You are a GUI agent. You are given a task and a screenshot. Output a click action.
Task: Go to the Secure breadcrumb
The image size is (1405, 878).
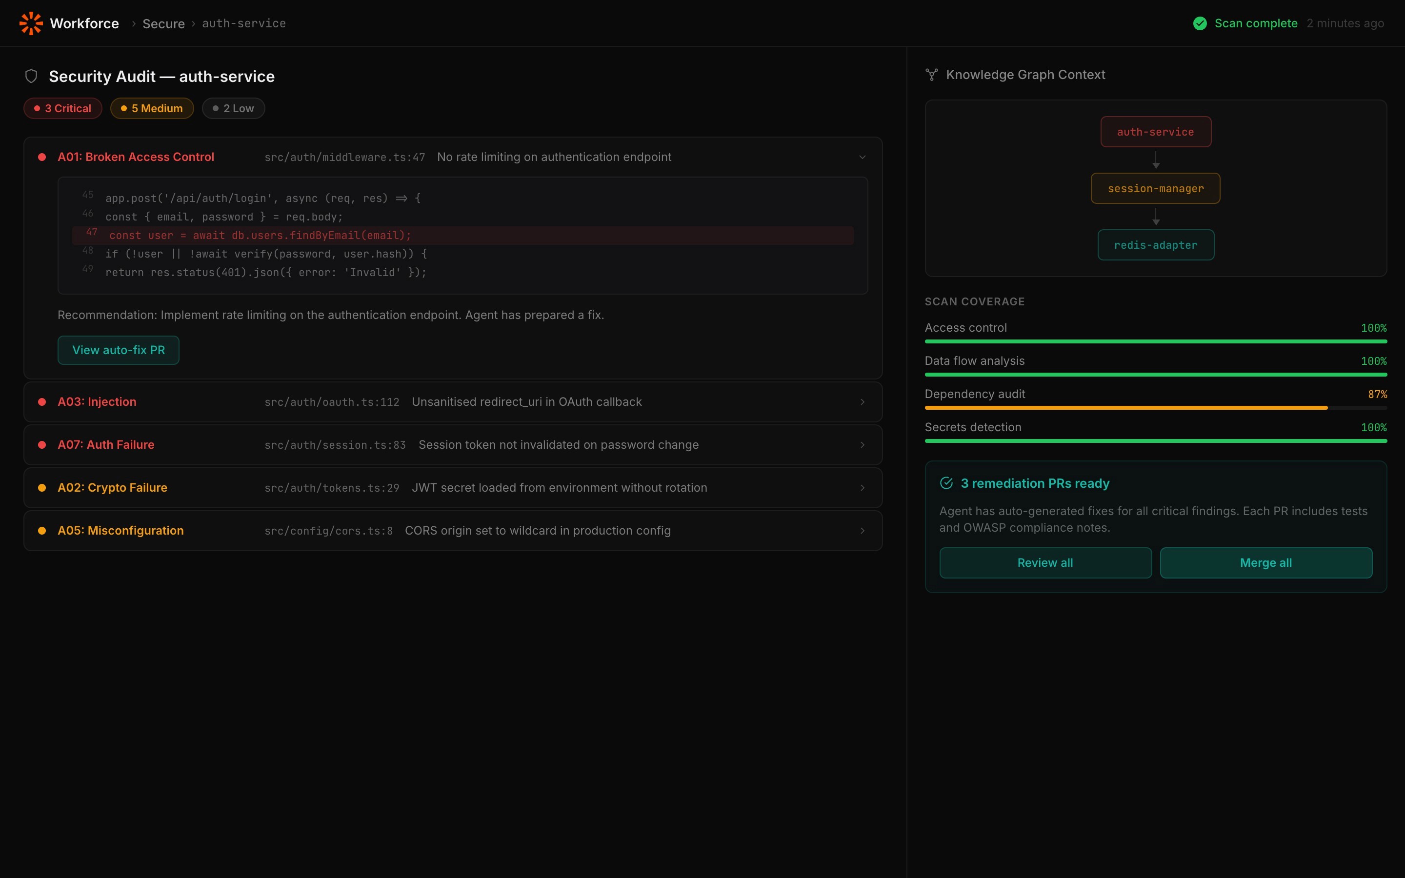[163, 24]
